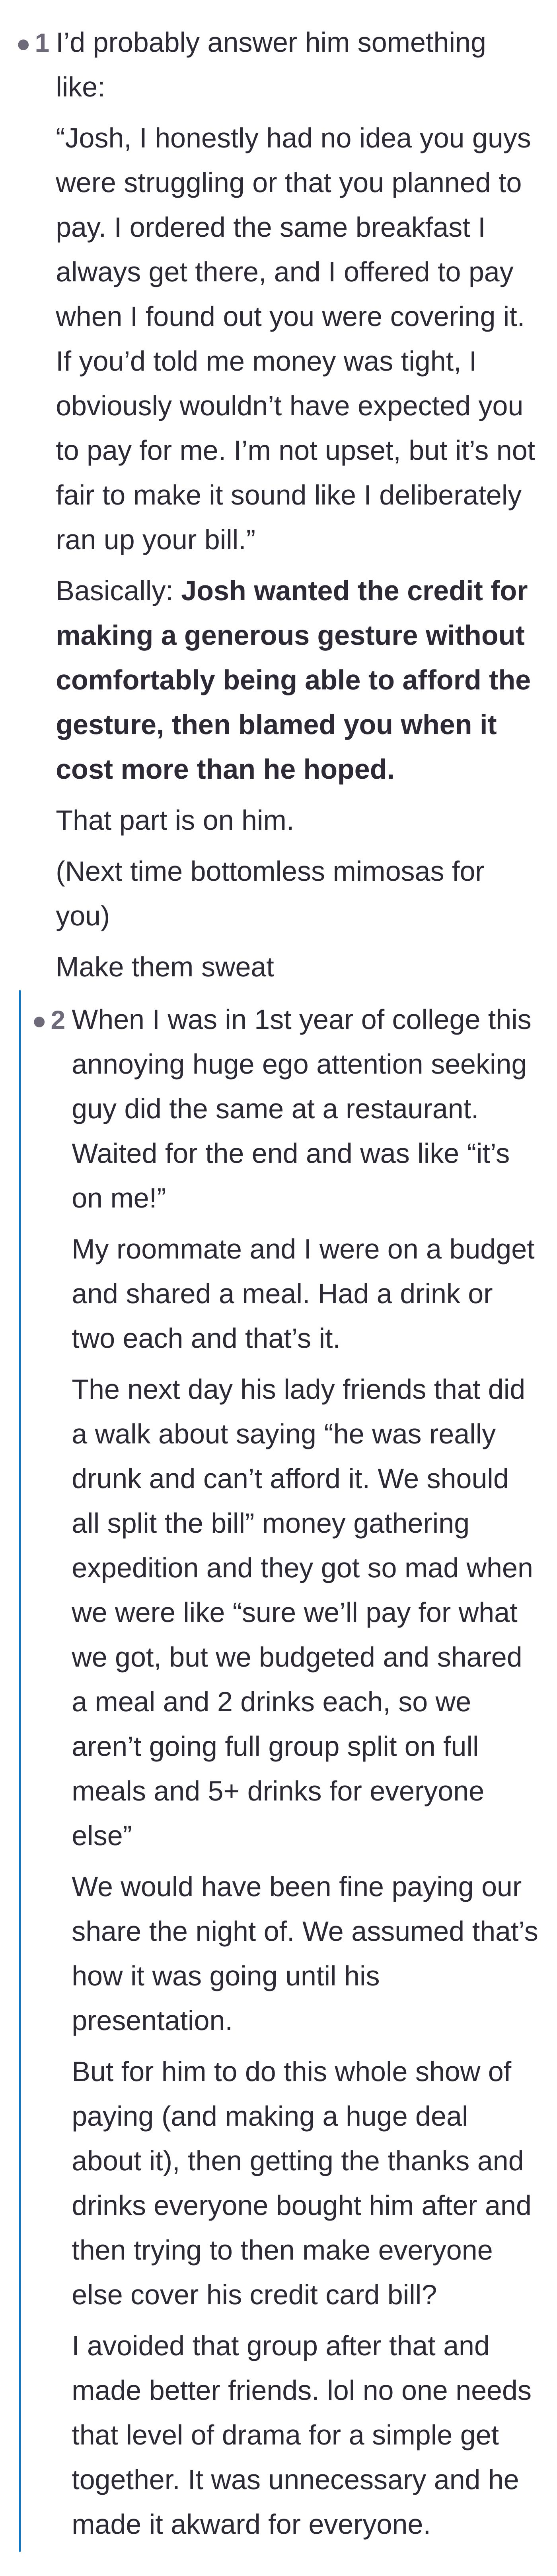Click the paragraph "My roommate and I were on a budget"
Image resolution: width=557 pixels, height=2576 pixels.
click(x=304, y=1294)
